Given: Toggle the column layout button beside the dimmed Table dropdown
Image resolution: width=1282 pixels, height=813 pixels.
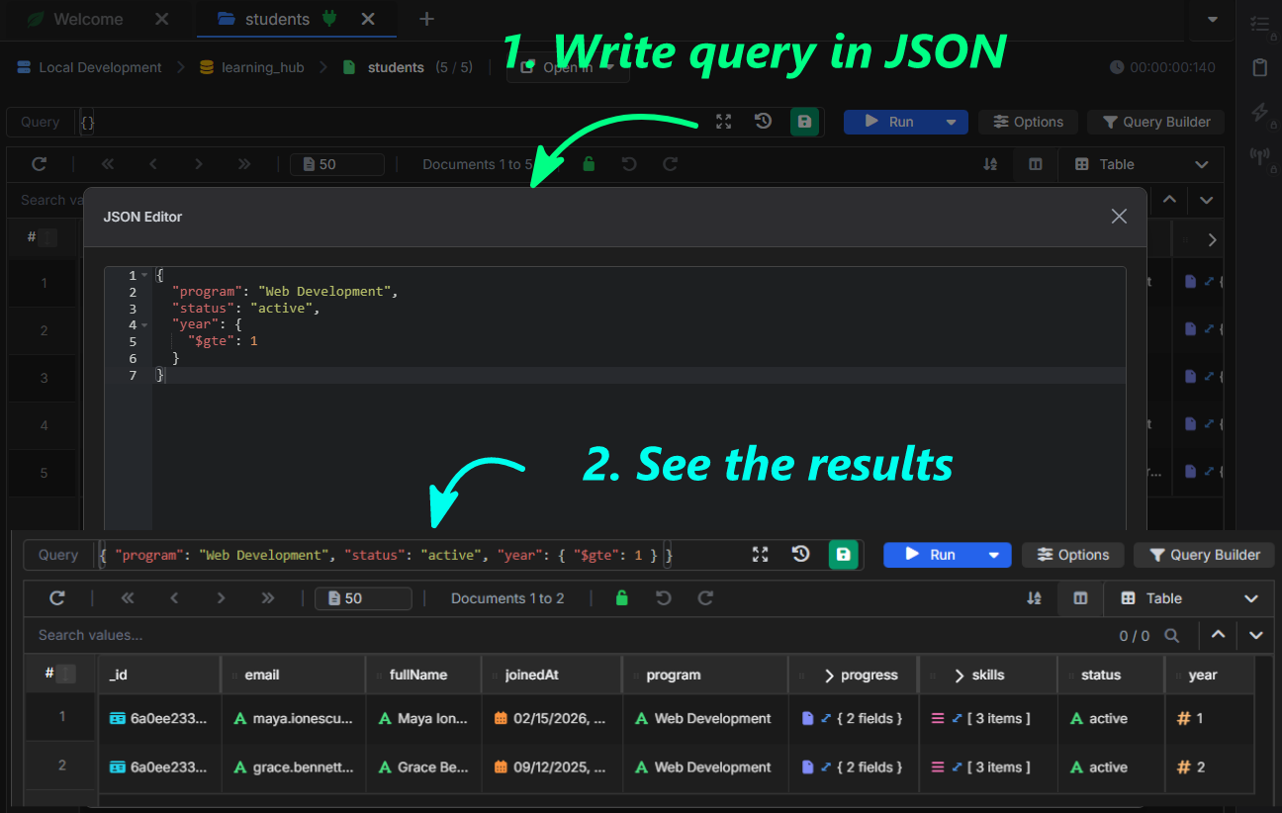Looking at the screenshot, I should (1036, 164).
